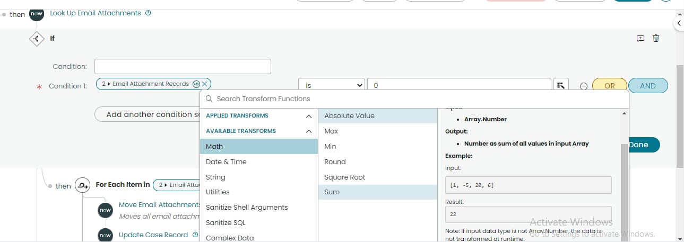Focus the Search Transform Functions field
This screenshot has width=684, height=242.
pos(414,99)
